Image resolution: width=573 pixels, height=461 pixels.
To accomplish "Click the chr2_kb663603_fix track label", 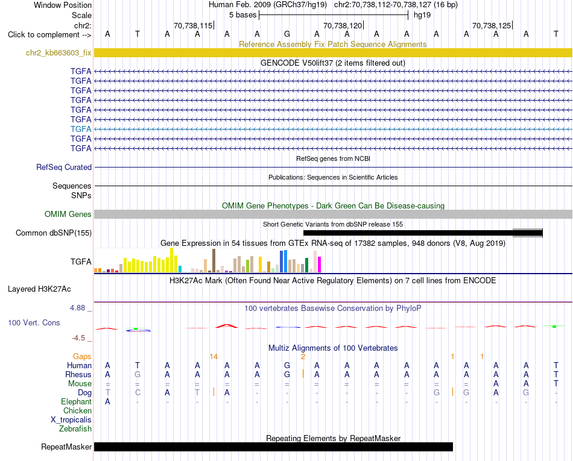I will coord(59,52).
